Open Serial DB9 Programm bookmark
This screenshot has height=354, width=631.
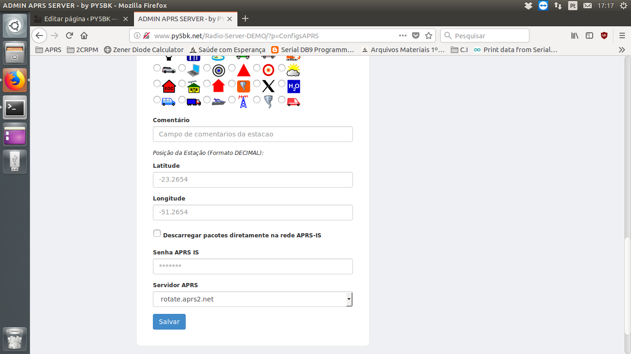[313, 50]
